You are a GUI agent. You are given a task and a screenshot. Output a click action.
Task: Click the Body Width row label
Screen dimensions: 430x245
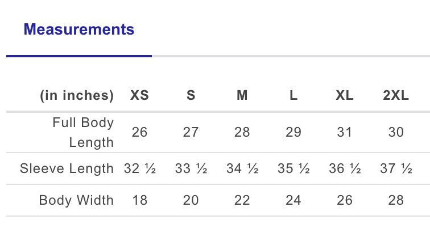[76, 200]
